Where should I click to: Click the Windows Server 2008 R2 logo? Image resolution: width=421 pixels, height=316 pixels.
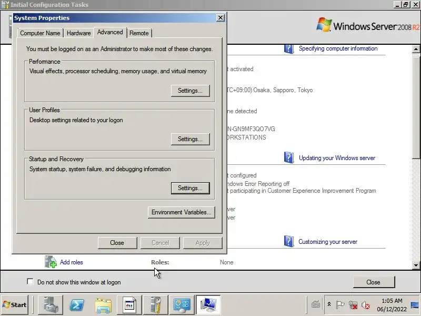367,26
